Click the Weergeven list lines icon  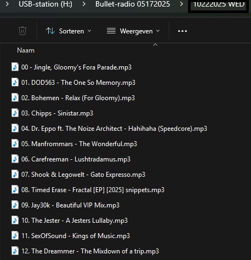(x=111, y=31)
